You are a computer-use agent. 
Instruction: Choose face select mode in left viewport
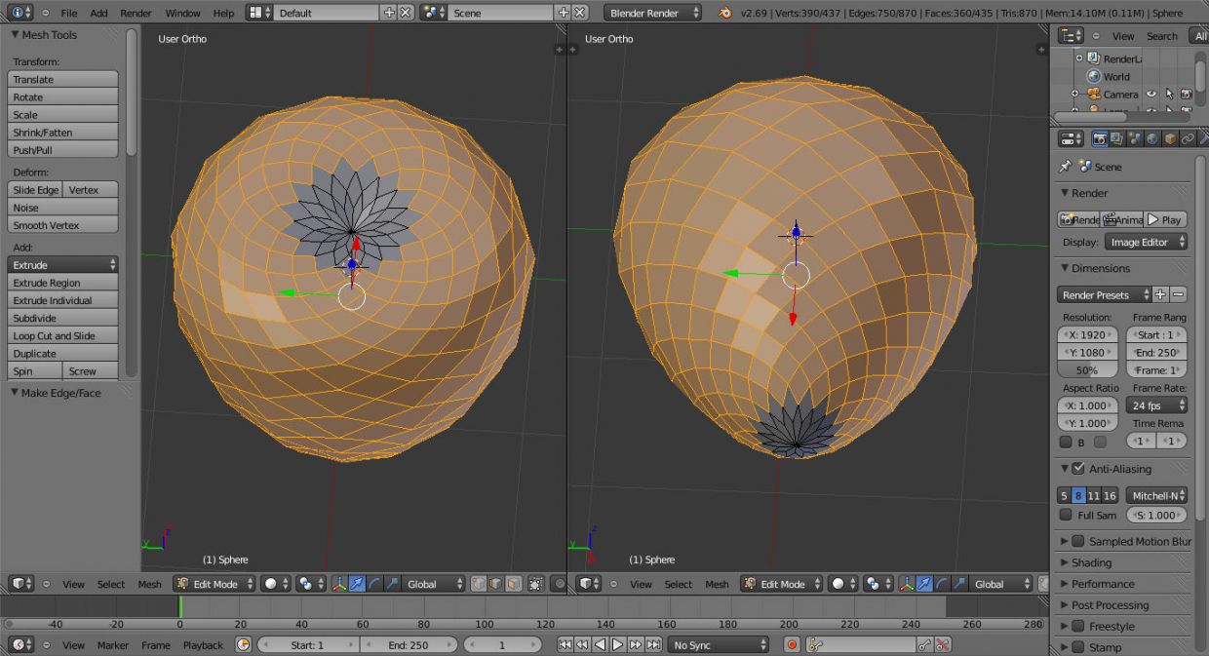pyautogui.click(x=514, y=584)
